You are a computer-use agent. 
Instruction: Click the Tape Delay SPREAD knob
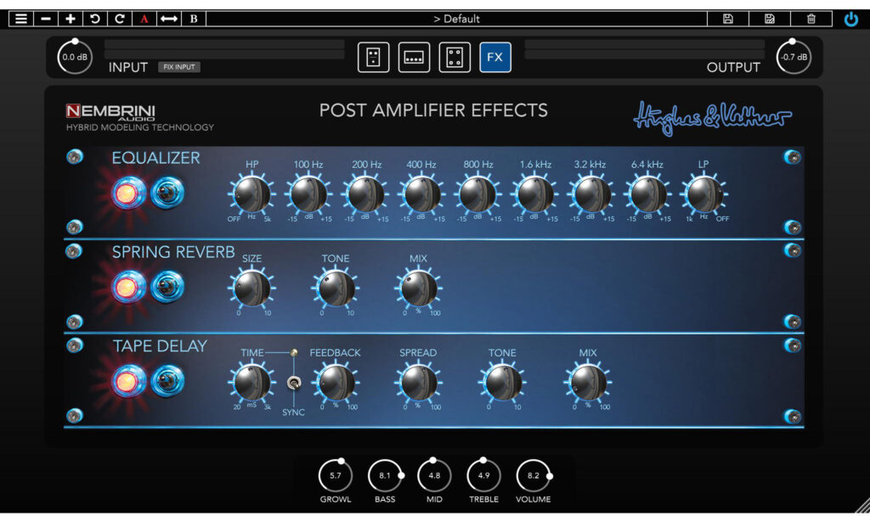coord(419,382)
